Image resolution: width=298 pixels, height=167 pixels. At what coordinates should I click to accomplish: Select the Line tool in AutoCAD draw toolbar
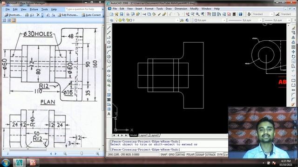109,28
